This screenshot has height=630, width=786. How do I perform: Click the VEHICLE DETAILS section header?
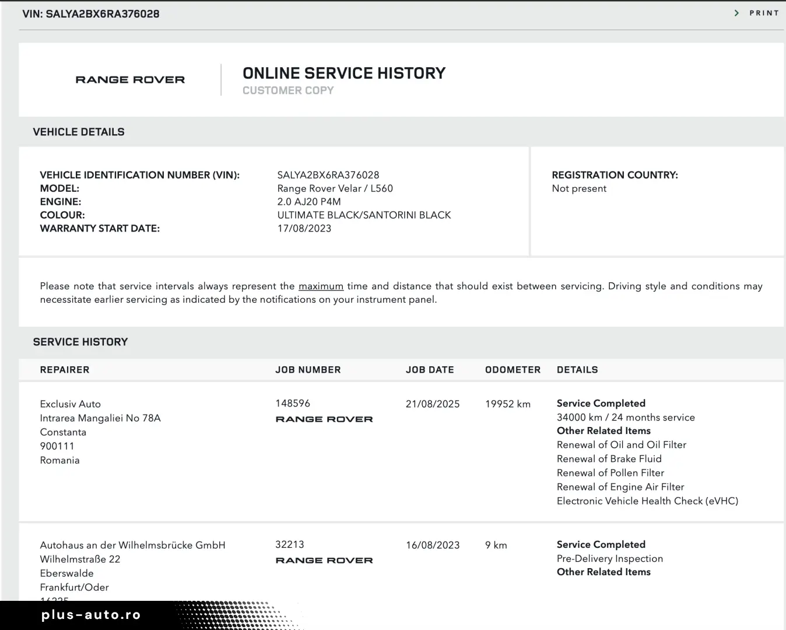click(x=79, y=132)
